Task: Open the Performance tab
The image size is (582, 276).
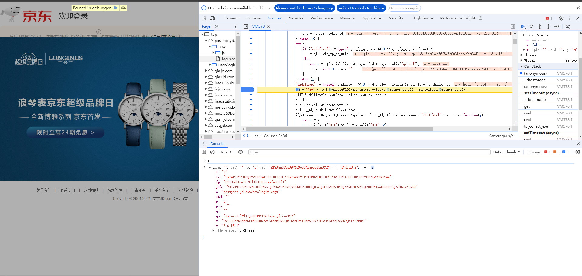Action: point(321,18)
